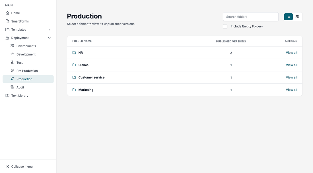
Task: Click the Collapse menu label
Action: point(22,166)
